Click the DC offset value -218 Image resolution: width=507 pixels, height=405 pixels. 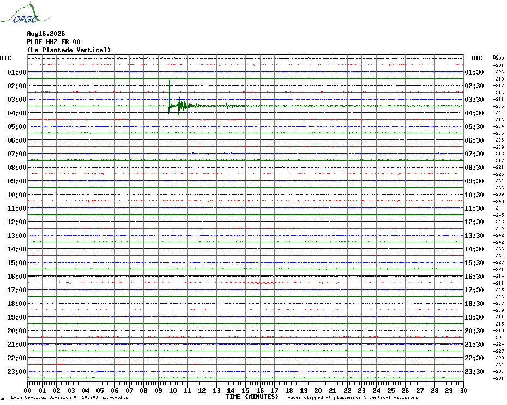point(498,330)
